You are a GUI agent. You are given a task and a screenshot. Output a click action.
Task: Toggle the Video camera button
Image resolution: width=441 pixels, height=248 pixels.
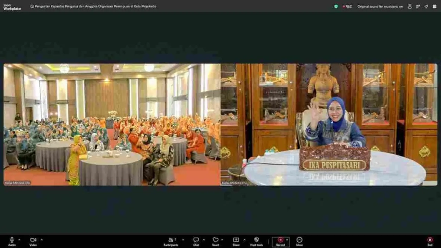(33, 241)
